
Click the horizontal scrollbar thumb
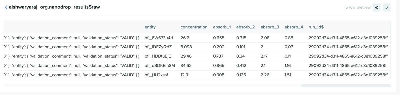pos(346,85)
